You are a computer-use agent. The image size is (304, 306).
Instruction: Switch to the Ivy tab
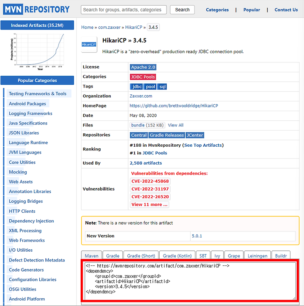click(x=217, y=256)
